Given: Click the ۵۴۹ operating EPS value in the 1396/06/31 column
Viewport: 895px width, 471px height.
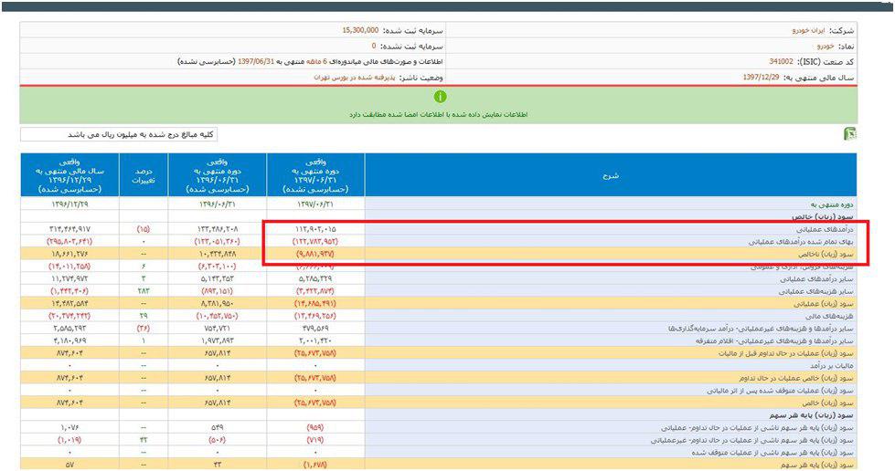Looking at the screenshot, I should click(218, 428).
